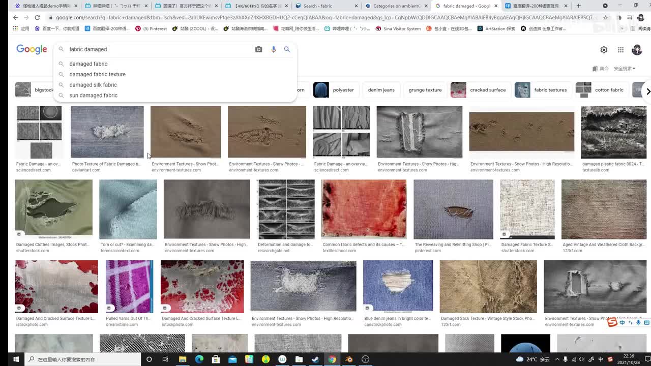
Task: Open a new browser tab with the plus button
Action: point(578,6)
